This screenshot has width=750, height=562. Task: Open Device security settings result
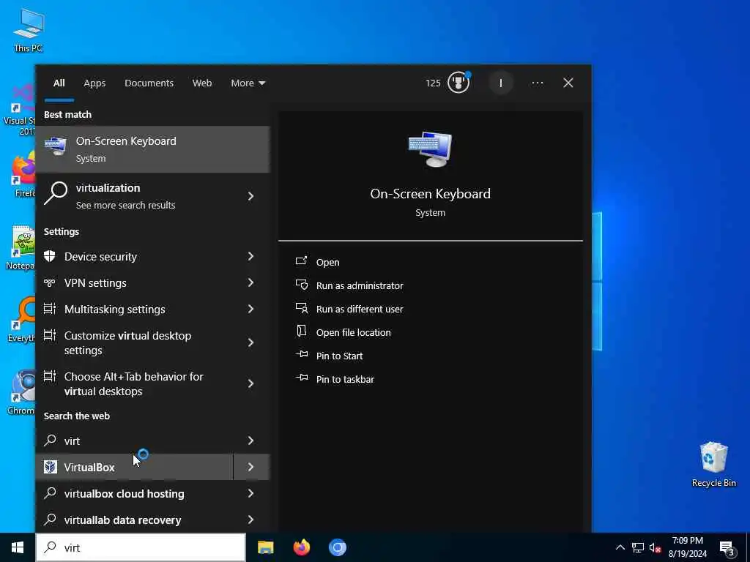click(135, 257)
